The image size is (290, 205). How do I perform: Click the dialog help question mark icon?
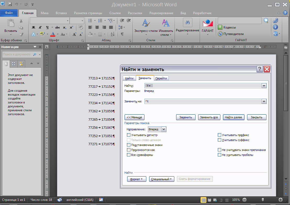coord(259,69)
